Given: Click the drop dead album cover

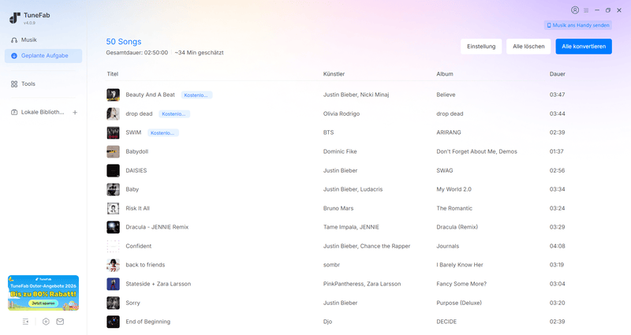Looking at the screenshot, I should [x=113, y=114].
